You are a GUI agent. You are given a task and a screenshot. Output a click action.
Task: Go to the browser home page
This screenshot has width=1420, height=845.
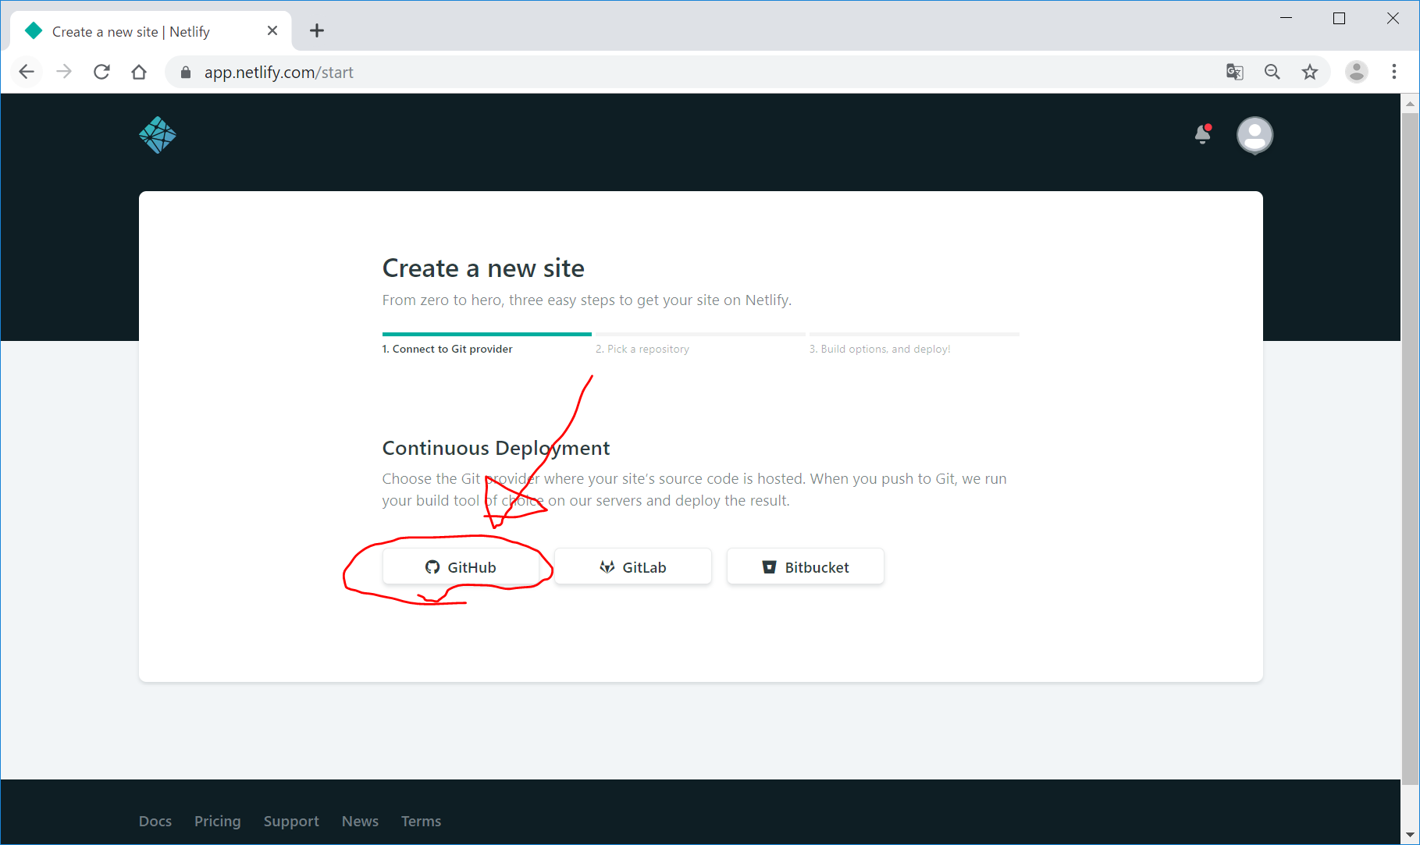click(139, 72)
